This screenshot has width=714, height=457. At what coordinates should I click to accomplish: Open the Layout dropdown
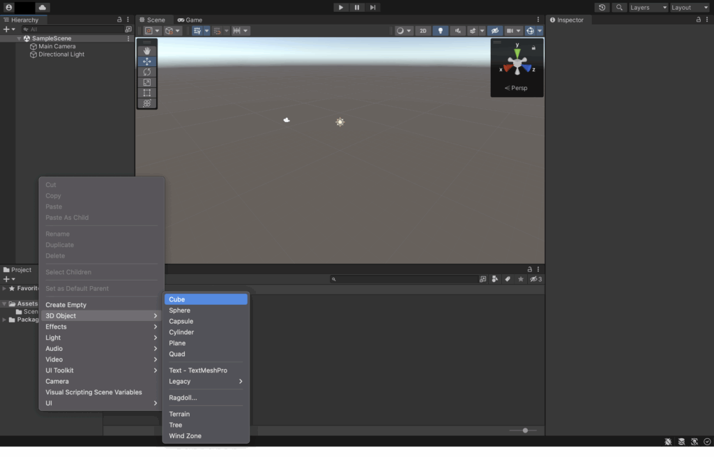coord(690,8)
